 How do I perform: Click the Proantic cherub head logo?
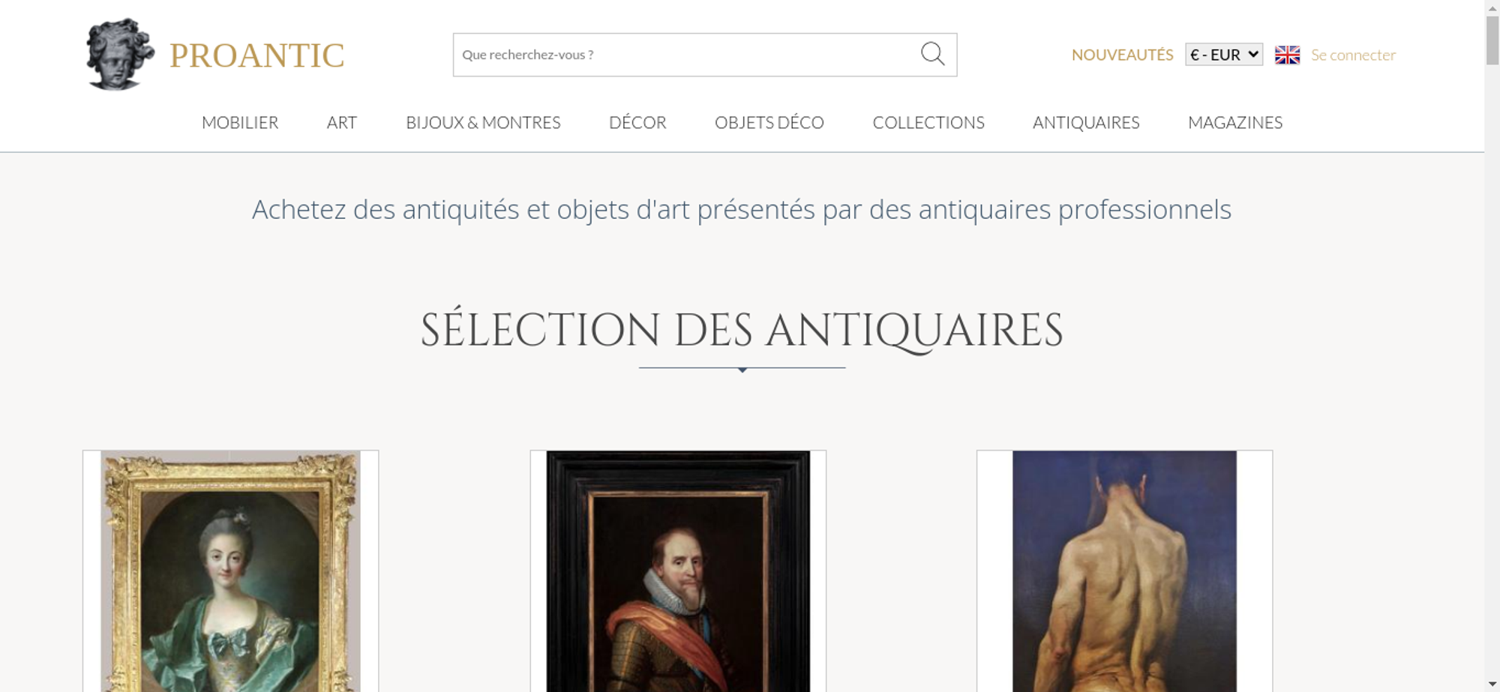point(120,54)
